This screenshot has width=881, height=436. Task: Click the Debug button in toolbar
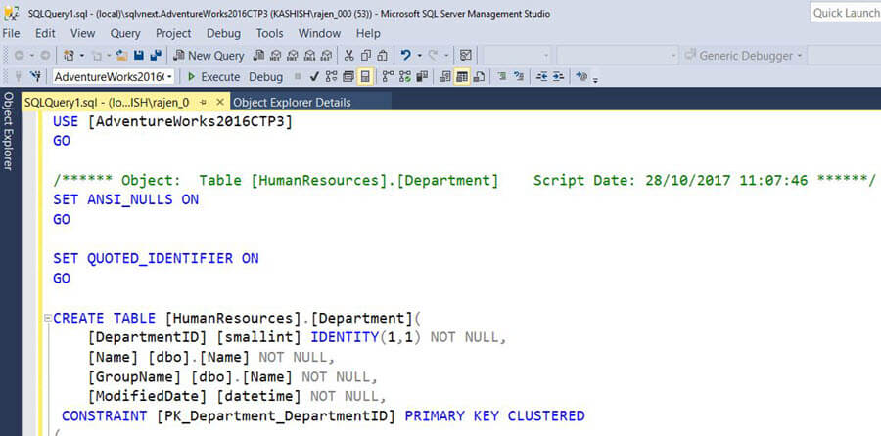coord(265,76)
